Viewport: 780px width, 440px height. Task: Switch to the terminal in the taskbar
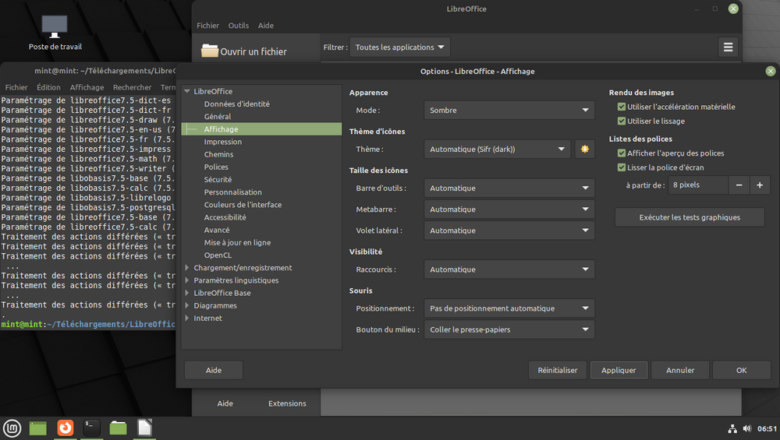click(92, 428)
